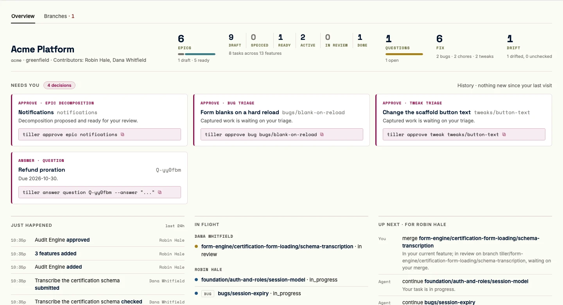563x305 pixels.
Task: Open the 1 Drift stat
Action: click(529, 47)
